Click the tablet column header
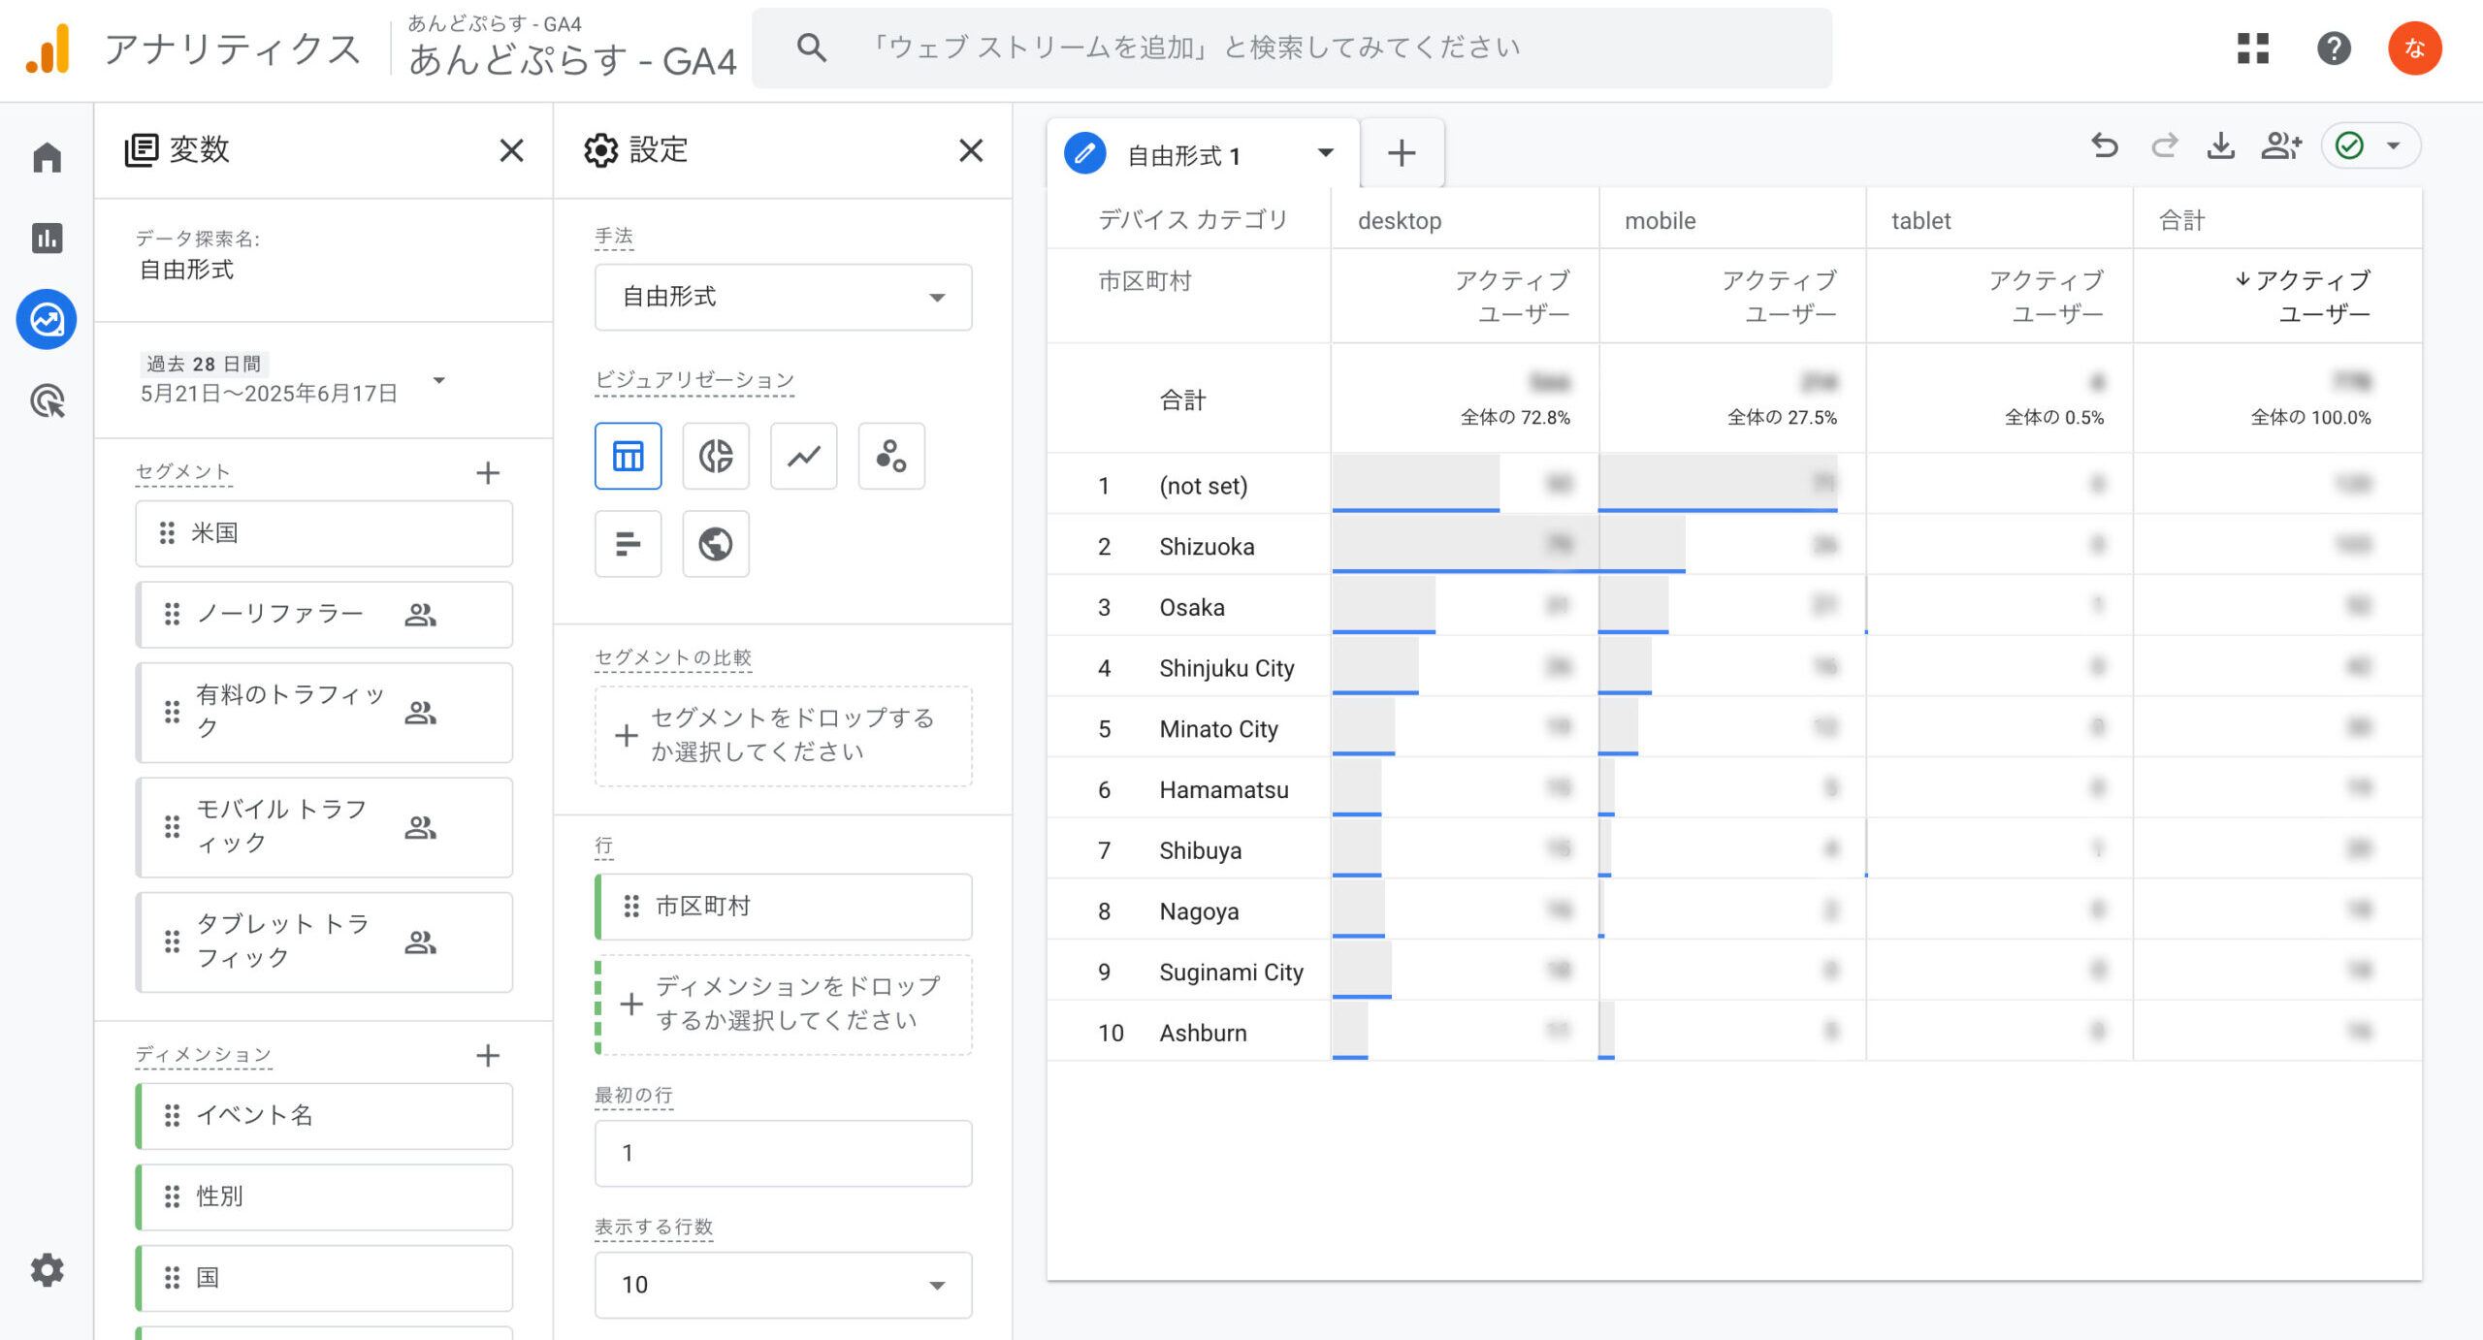Image resolution: width=2483 pixels, height=1340 pixels. [x=1920, y=221]
